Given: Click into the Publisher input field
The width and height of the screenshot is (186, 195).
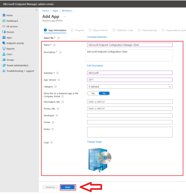Looking at the screenshot, I should (x=130, y=73).
